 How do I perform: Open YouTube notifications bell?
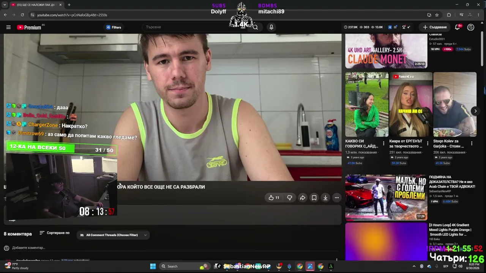point(458,27)
